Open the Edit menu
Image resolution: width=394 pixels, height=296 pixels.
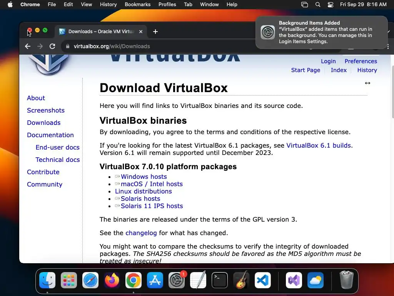tap(68, 5)
